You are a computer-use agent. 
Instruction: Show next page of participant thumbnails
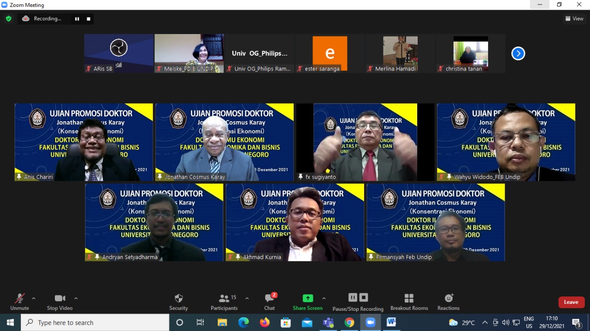[518, 53]
